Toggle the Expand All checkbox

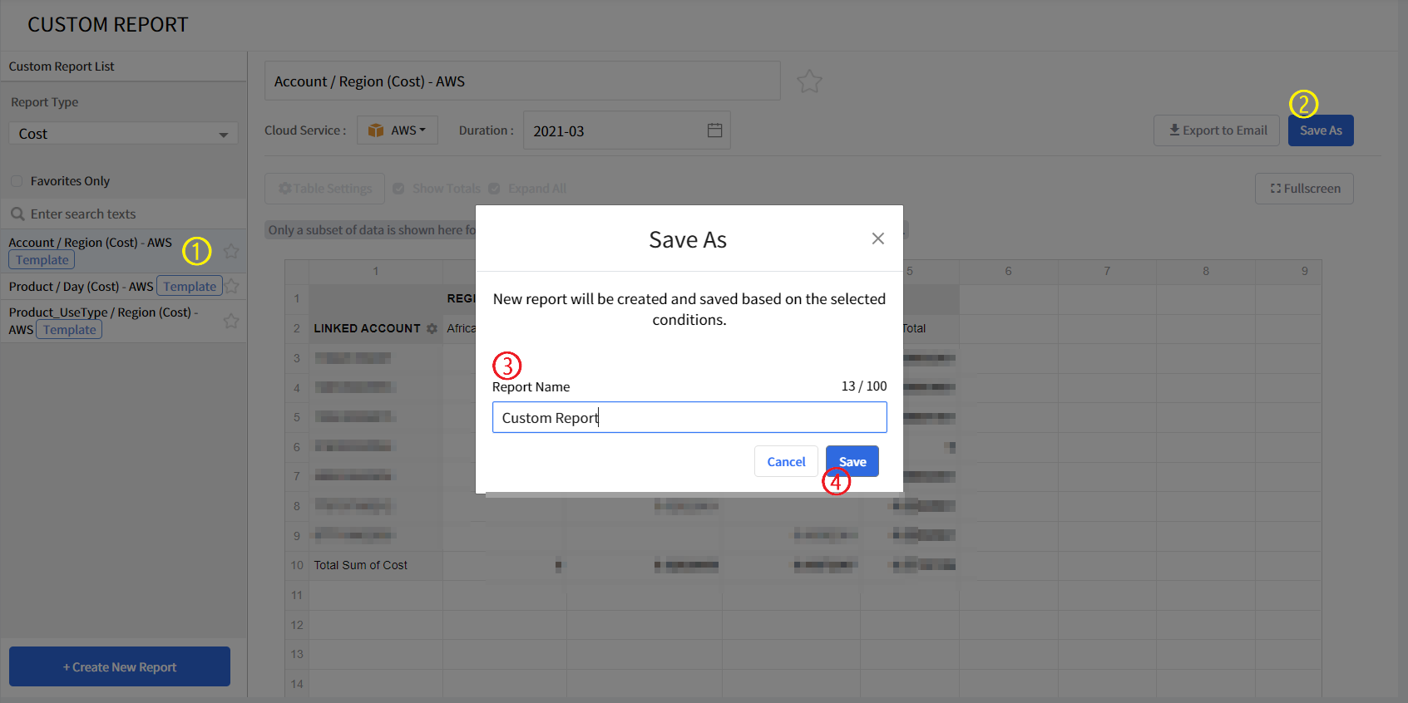[x=494, y=189]
